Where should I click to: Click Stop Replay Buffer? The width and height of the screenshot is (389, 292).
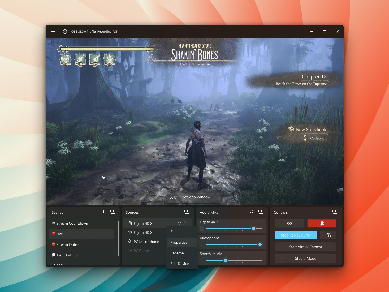[296, 235]
